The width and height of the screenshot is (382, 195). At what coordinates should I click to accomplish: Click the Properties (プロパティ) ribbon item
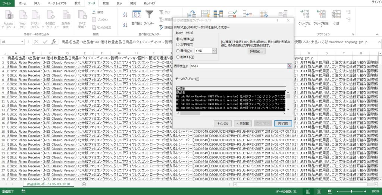[100, 20]
